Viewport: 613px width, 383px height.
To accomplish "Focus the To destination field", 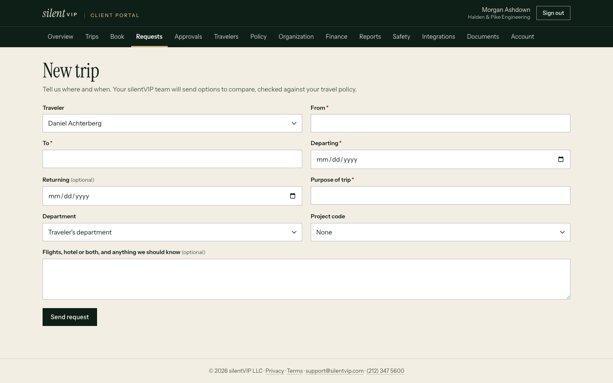I will [x=172, y=159].
